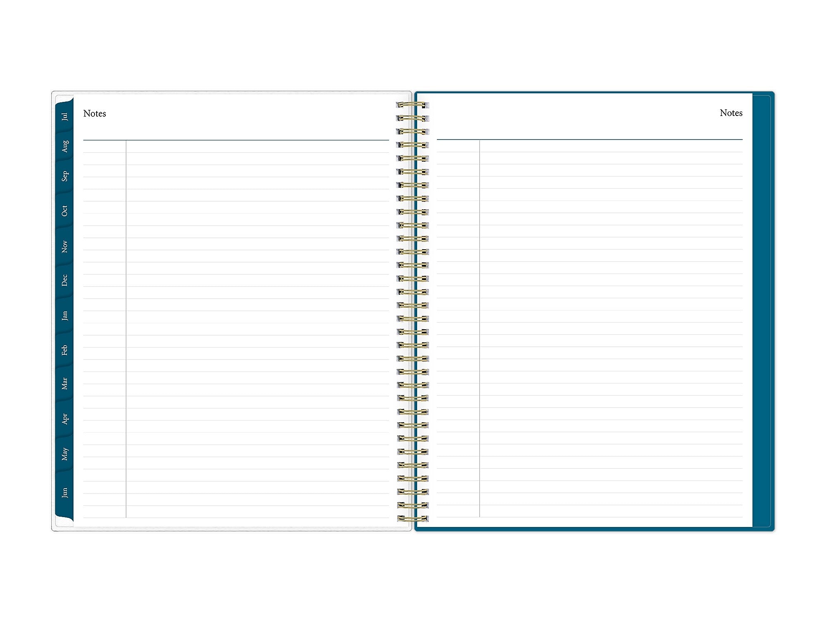Click the Notes heading on left page
The width and height of the screenshot is (826, 619).
[x=95, y=113]
